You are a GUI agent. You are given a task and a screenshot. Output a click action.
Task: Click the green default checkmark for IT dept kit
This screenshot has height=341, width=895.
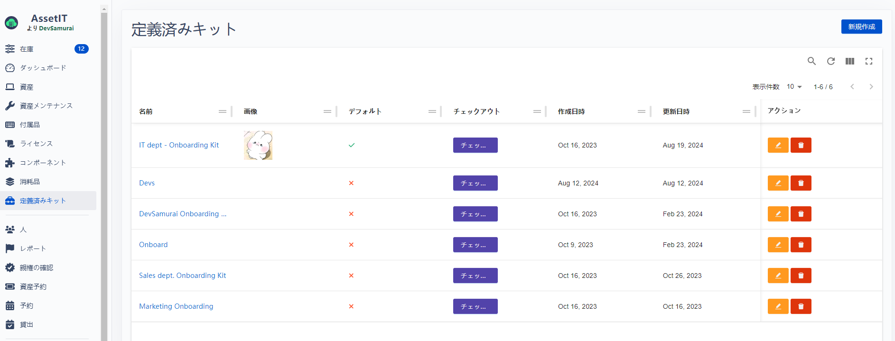pyautogui.click(x=351, y=145)
